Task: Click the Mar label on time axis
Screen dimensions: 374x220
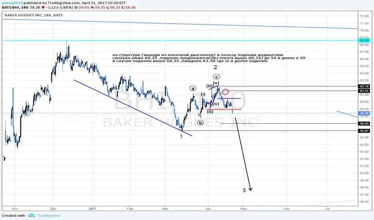Action: coord(165,208)
